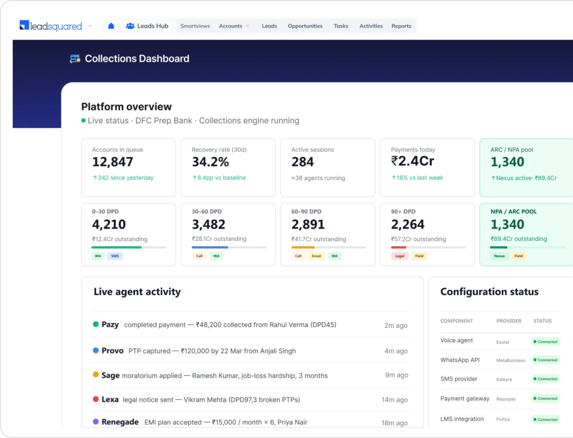Click the home icon in navigation bar
The image size is (573, 438).
coord(111,26)
